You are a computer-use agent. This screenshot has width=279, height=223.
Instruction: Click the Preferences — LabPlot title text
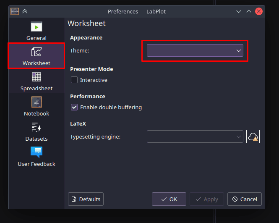pyautogui.click(x=137, y=12)
